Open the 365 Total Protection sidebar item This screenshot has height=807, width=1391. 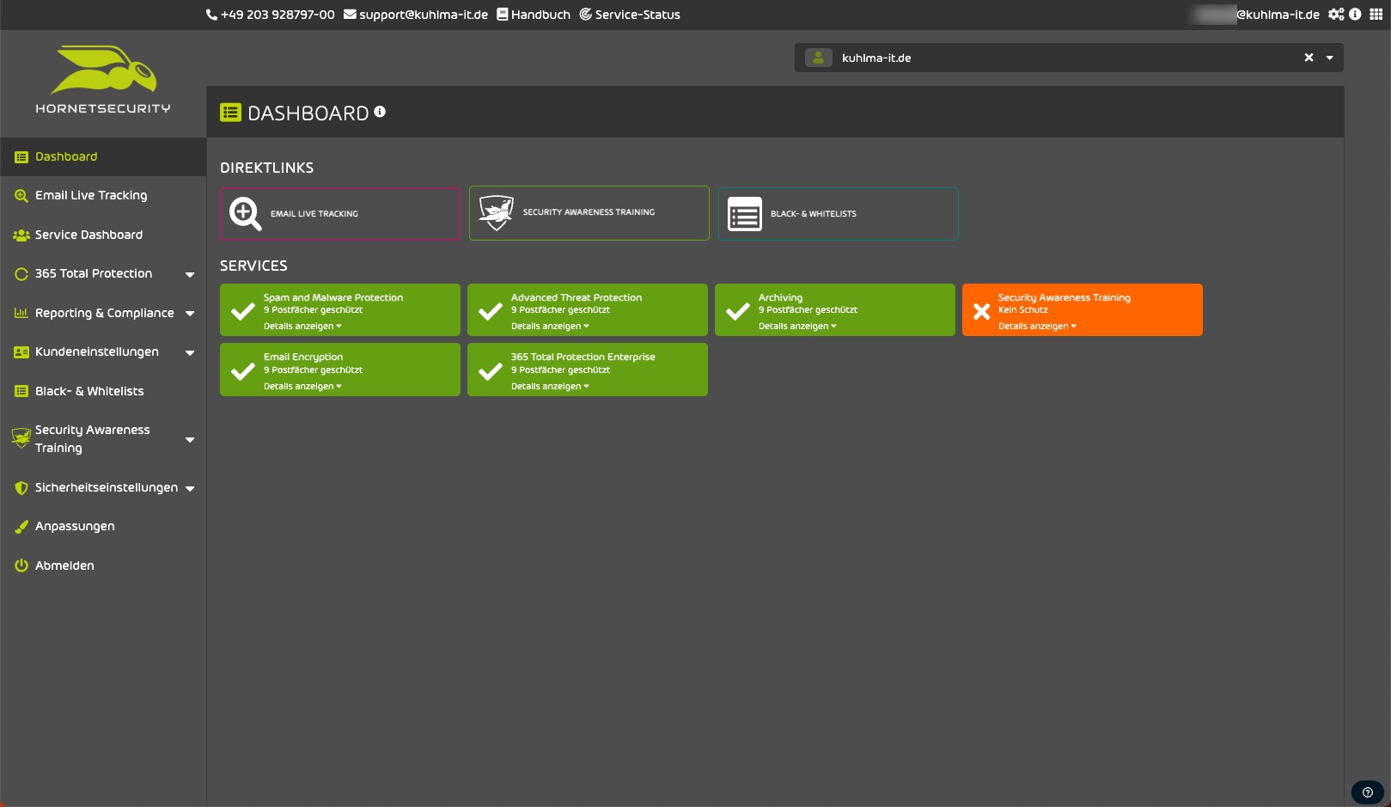103,274
